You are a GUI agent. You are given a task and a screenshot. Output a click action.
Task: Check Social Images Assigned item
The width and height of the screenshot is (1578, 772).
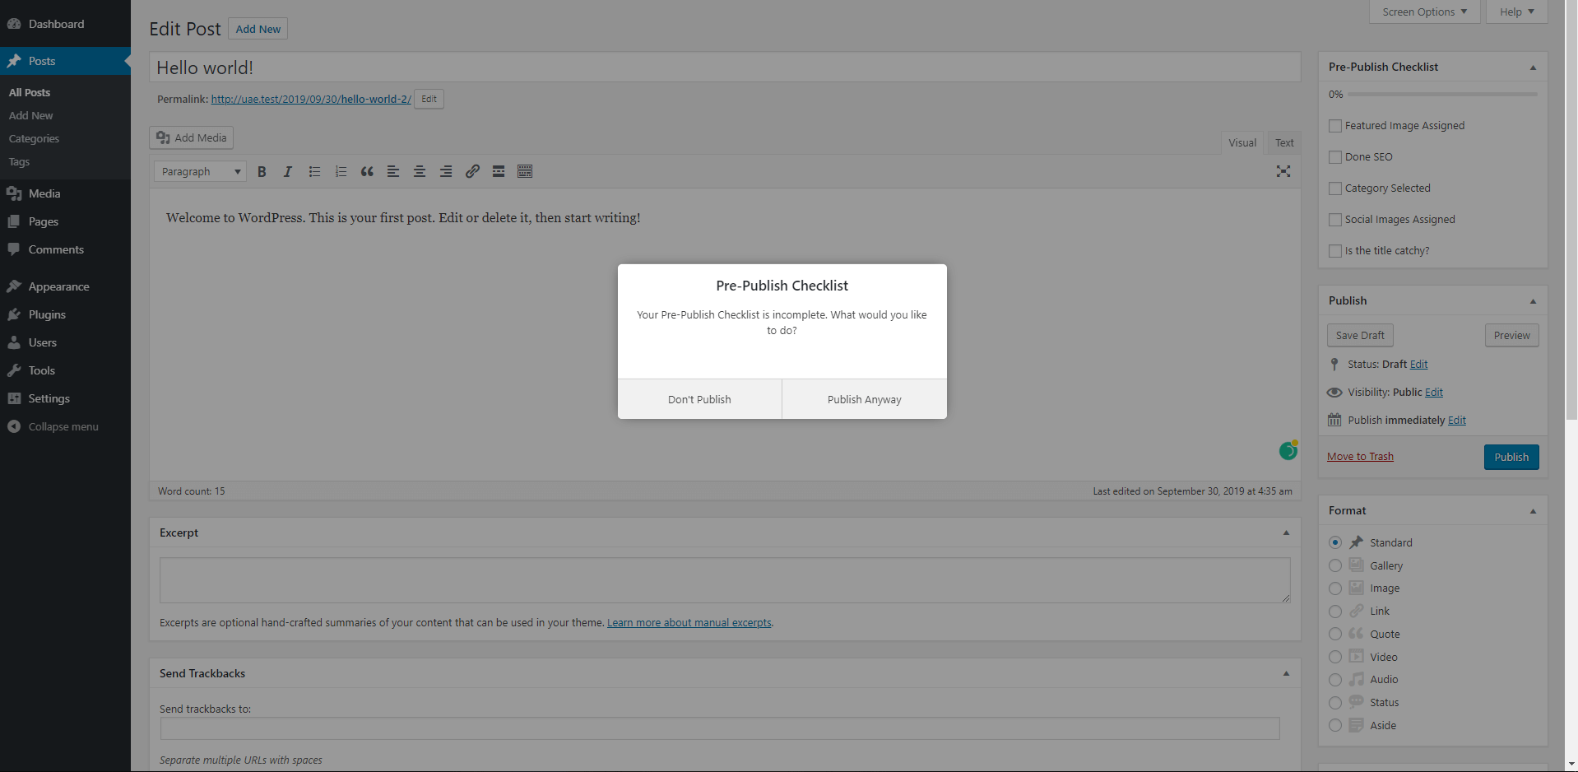1335,220
